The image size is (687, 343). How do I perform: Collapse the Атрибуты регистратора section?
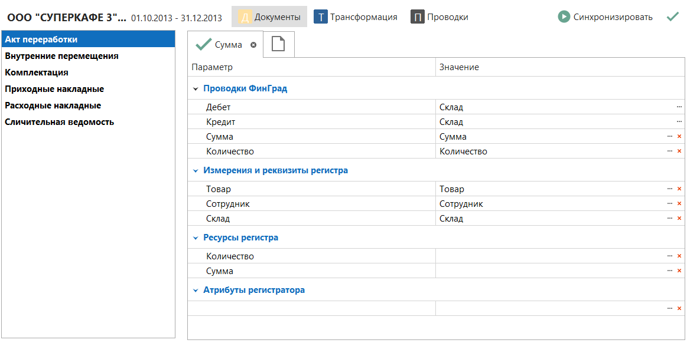point(196,291)
